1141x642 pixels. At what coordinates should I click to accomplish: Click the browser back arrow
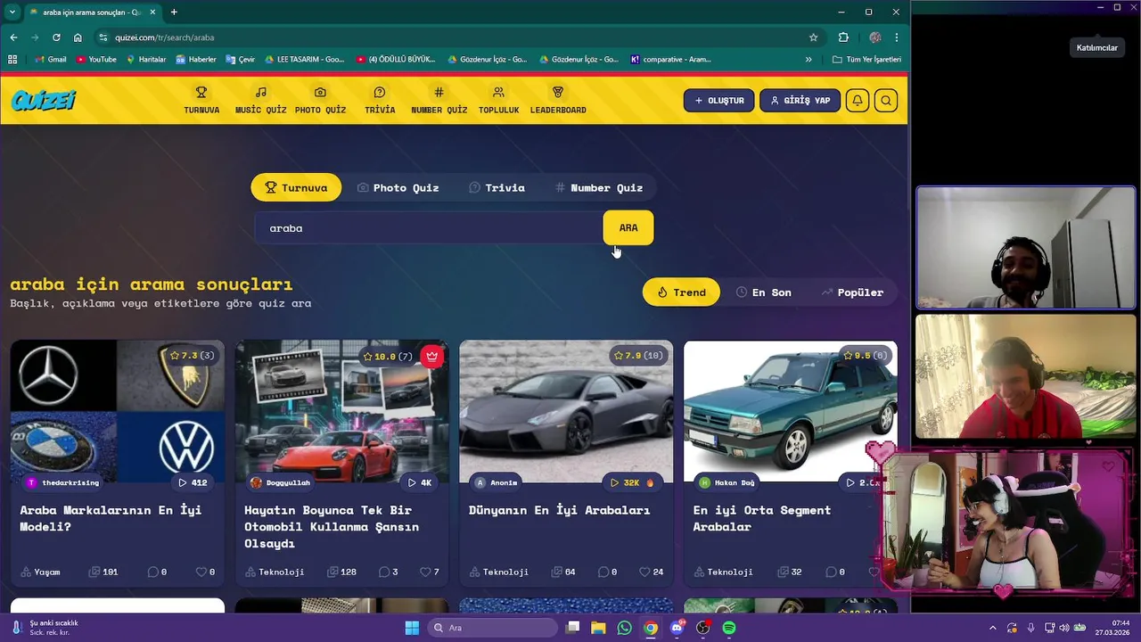coord(13,37)
